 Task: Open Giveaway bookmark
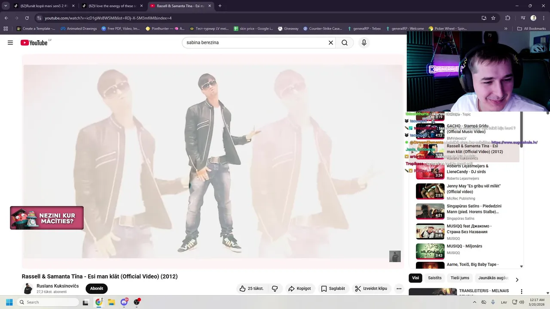288,29
